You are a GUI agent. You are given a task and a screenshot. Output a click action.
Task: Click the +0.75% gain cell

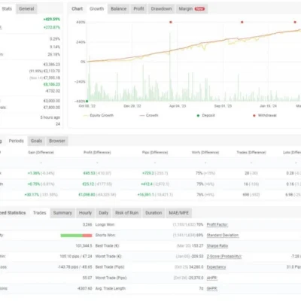pyautogui.click(x=34, y=184)
